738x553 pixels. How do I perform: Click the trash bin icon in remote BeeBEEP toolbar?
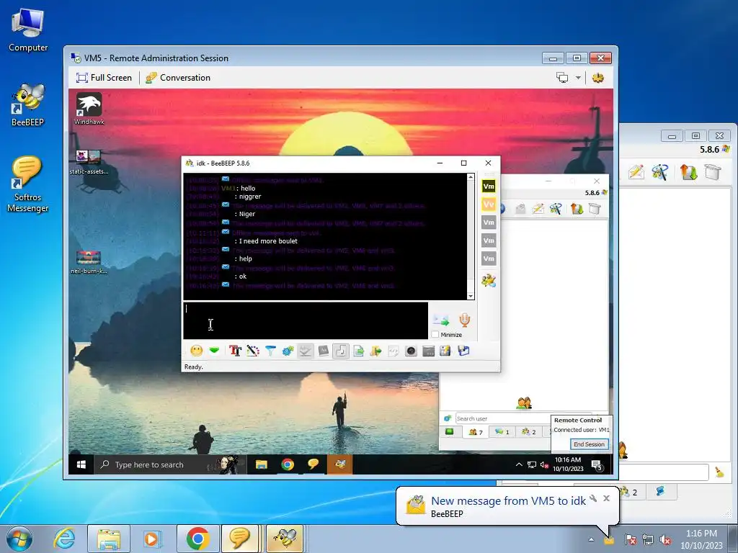point(595,209)
